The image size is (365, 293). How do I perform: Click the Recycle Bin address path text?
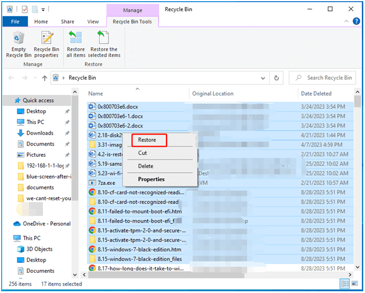point(82,78)
